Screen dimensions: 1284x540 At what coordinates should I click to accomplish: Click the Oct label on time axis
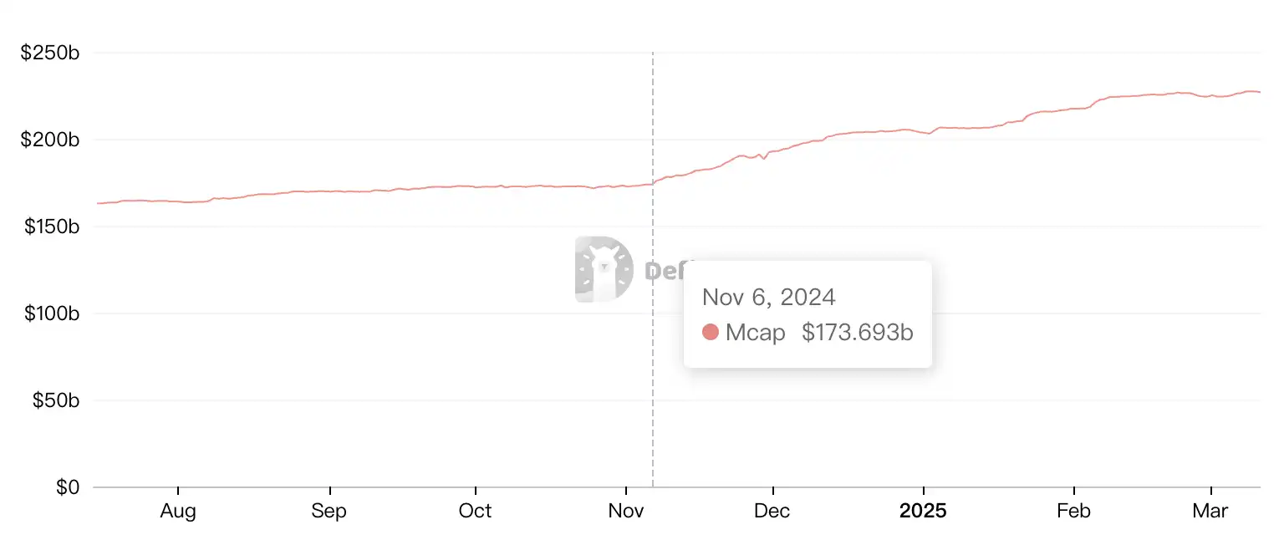point(475,511)
